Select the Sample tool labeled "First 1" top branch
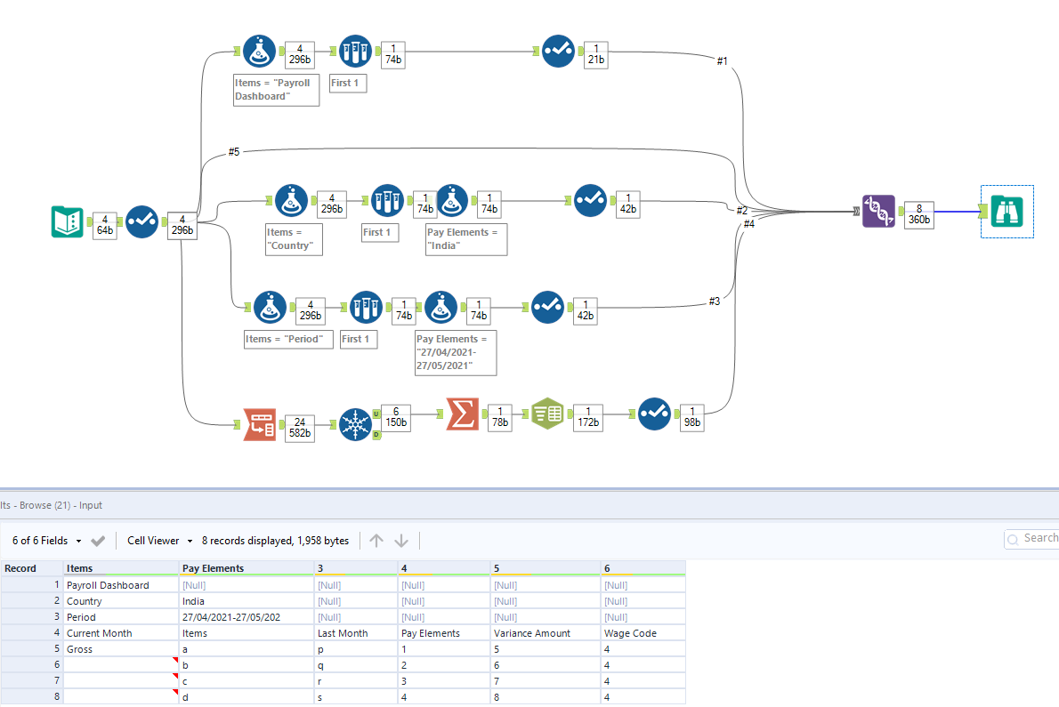This screenshot has width=1059, height=707. pyautogui.click(x=355, y=51)
